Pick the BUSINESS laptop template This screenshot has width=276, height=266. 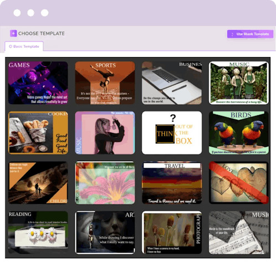click(x=172, y=83)
